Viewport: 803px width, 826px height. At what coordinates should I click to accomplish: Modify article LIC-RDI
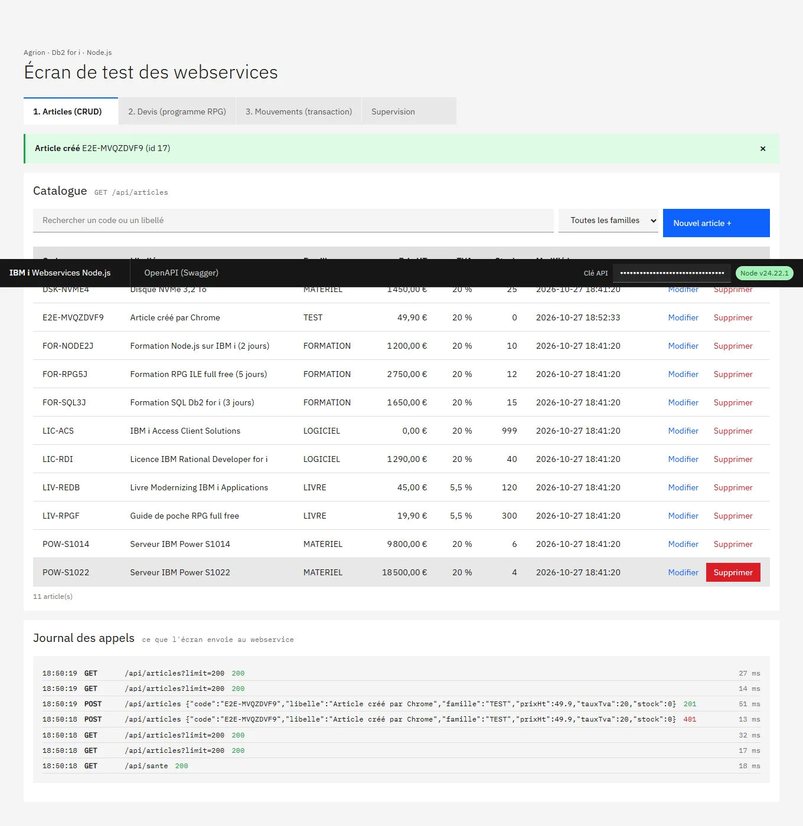(x=683, y=459)
